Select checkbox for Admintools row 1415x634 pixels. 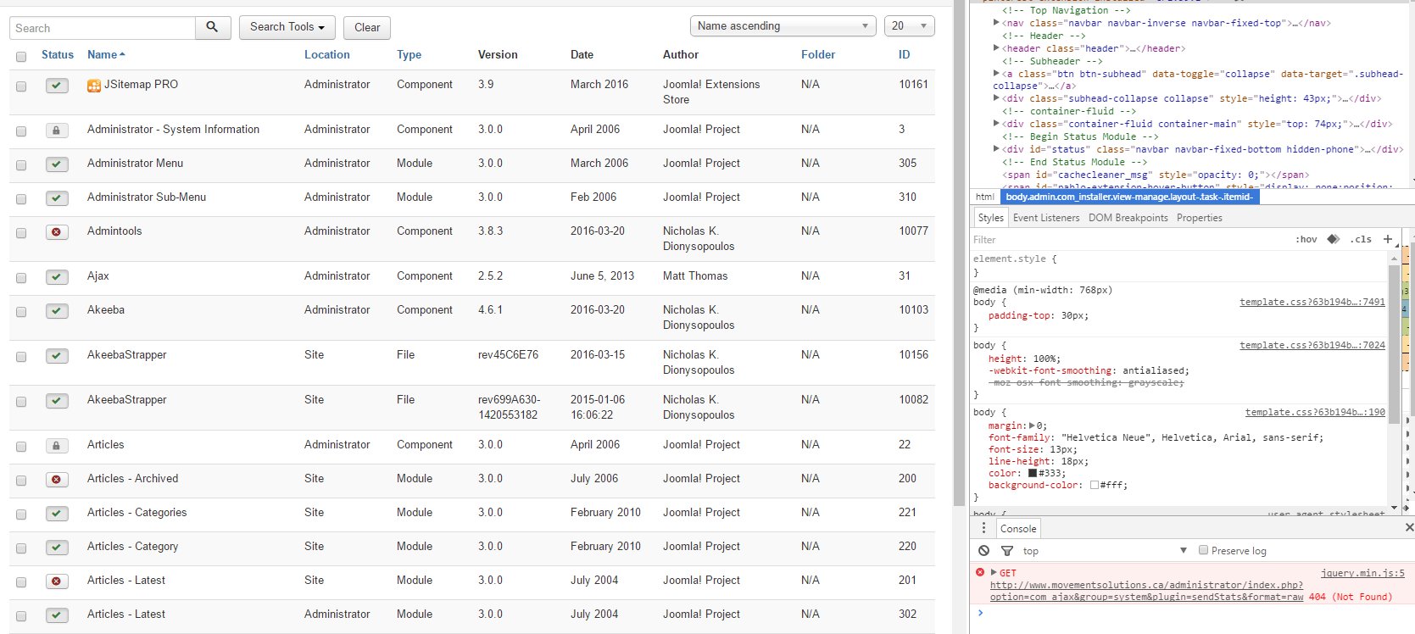[21, 233]
